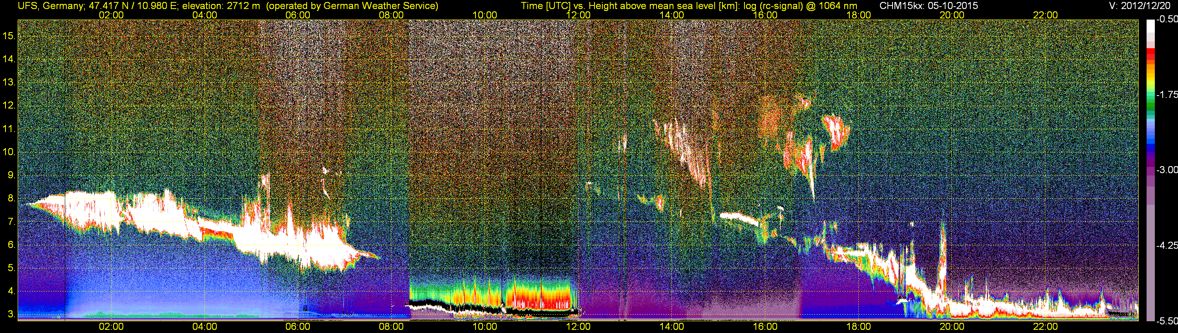1178x333 pixels.
Task: Click the 13. km height axis label
Action: 9,82
